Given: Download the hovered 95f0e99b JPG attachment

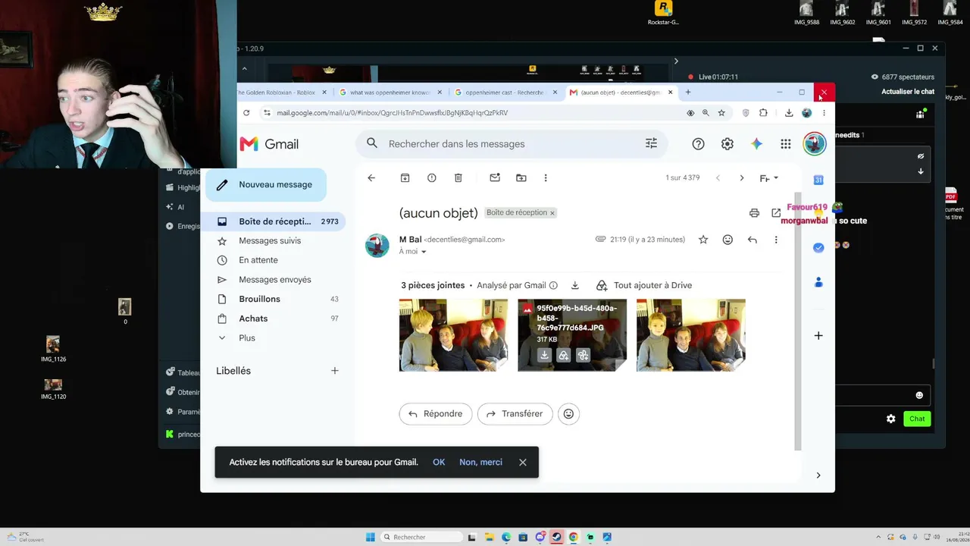Looking at the screenshot, I should click(x=544, y=355).
